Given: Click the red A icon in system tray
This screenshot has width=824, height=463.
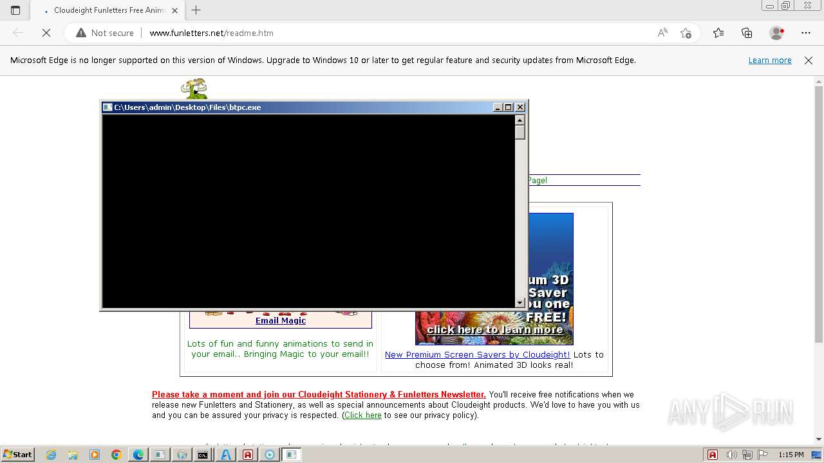Looking at the screenshot, I should [x=713, y=455].
